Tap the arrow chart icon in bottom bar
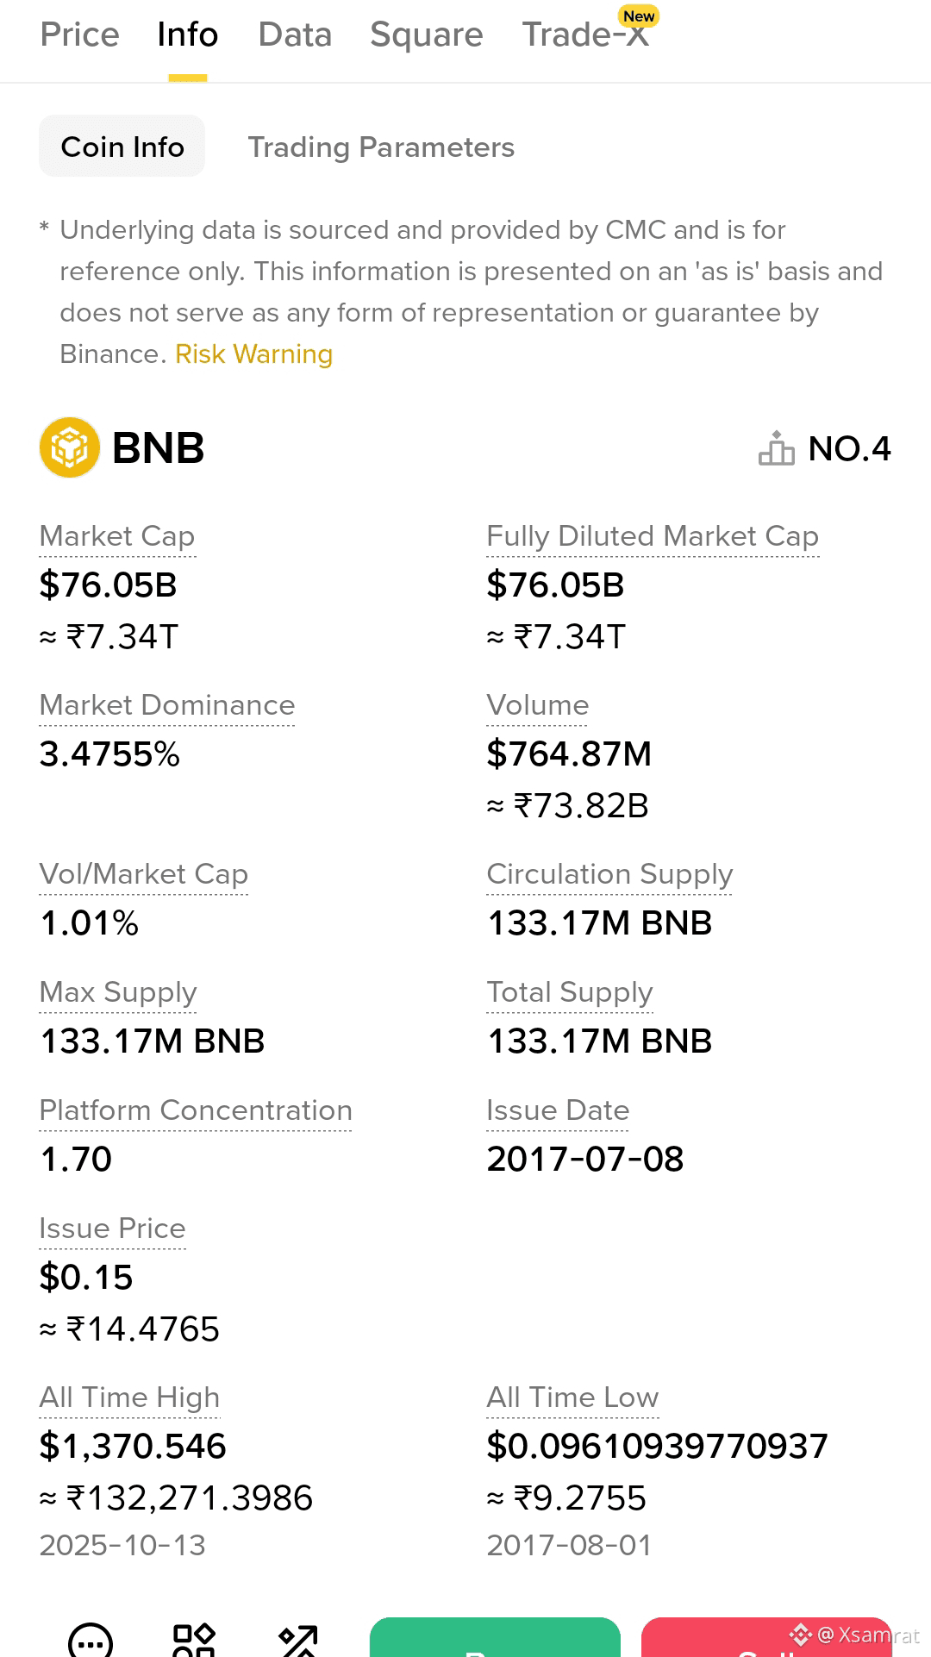The width and height of the screenshot is (931, 1657). click(x=298, y=1641)
